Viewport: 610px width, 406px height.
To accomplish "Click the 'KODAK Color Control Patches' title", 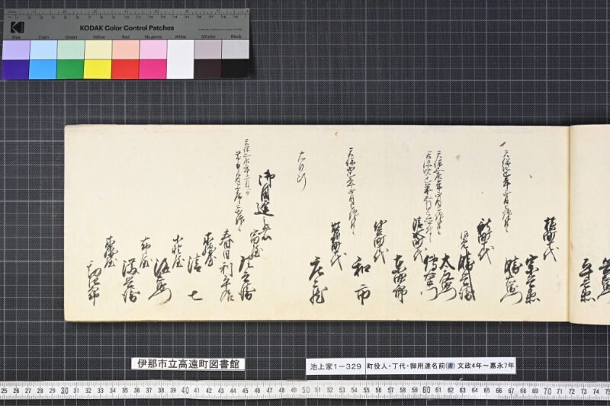I will pyautogui.click(x=127, y=28).
